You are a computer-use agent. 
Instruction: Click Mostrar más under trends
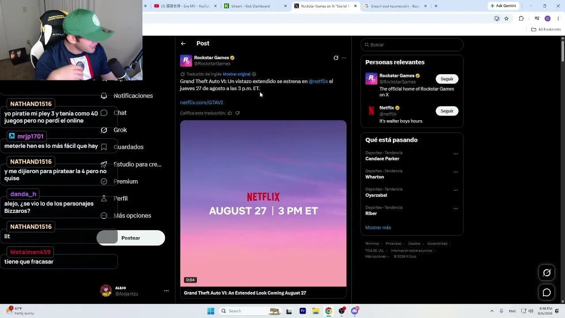pos(378,228)
